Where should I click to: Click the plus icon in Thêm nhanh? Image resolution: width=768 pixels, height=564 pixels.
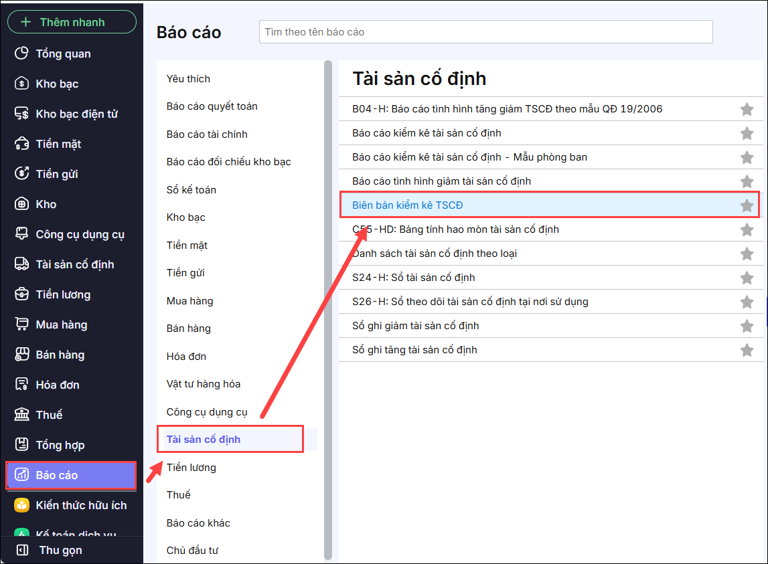click(x=26, y=22)
